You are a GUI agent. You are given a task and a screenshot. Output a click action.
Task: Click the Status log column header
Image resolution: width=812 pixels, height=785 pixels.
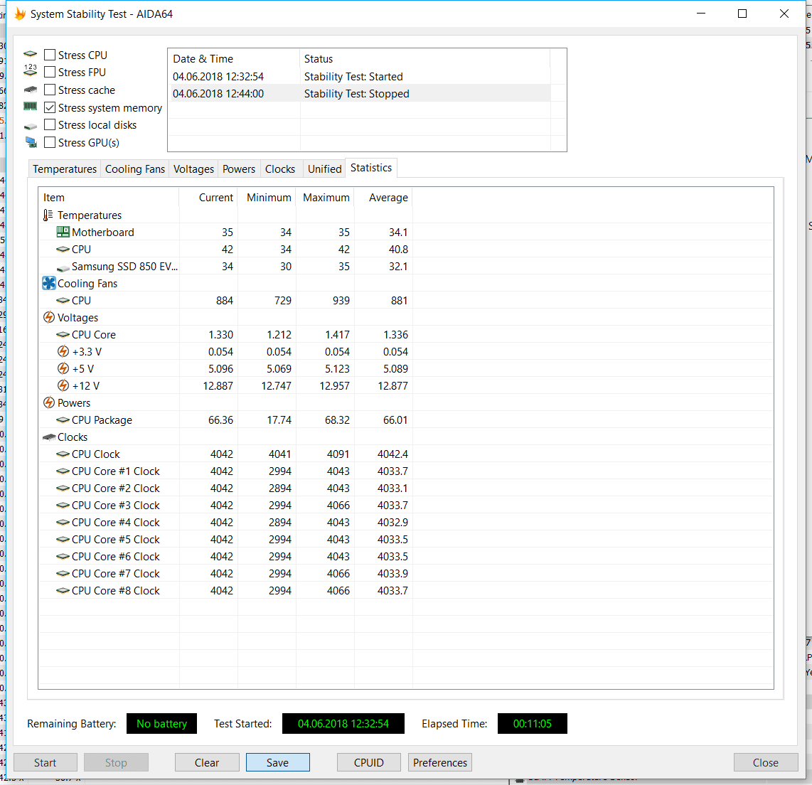[424, 58]
